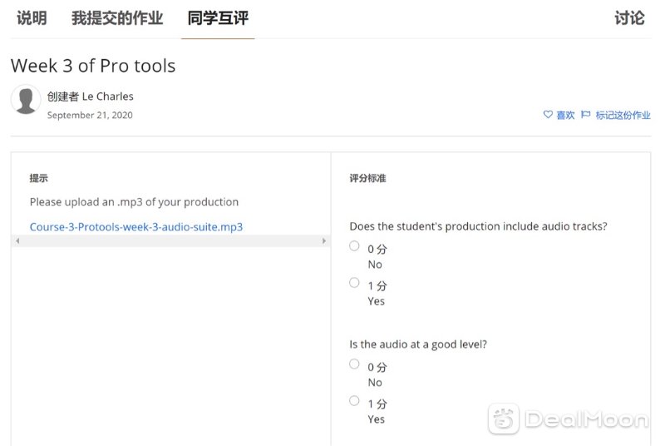Select 0 分 No for audio tracks question
The image size is (665, 446).
point(354,246)
